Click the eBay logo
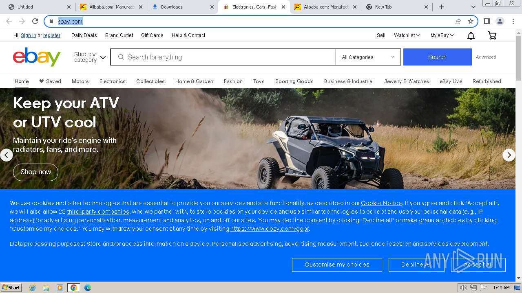Image resolution: width=522 pixels, height=293 pixels. tap(37, 57)
